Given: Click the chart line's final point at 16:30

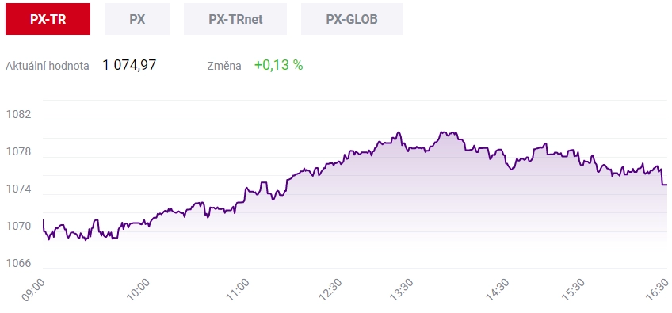Looking at the screenshot, I should 666,185.
